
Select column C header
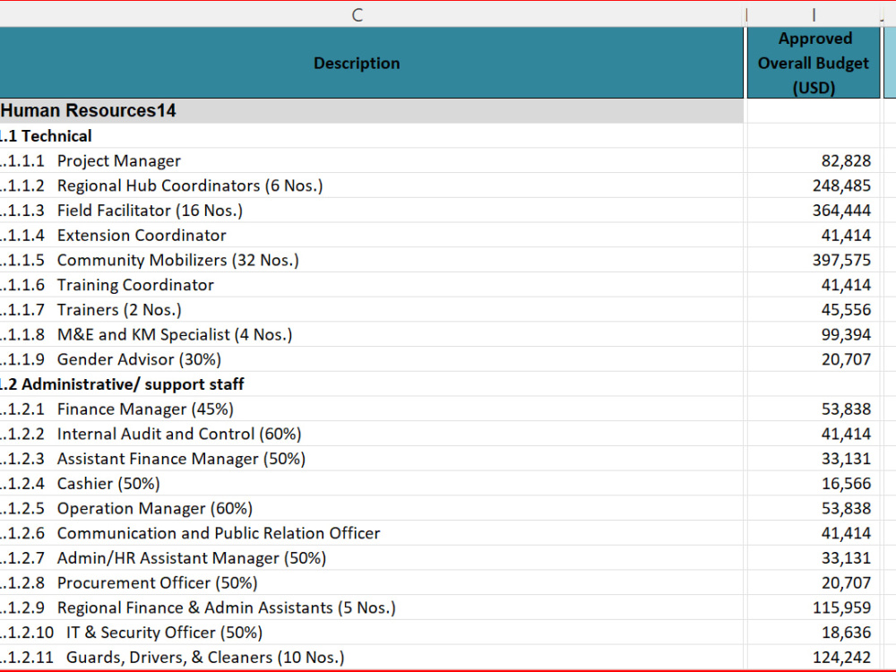(x=372, y=15)
